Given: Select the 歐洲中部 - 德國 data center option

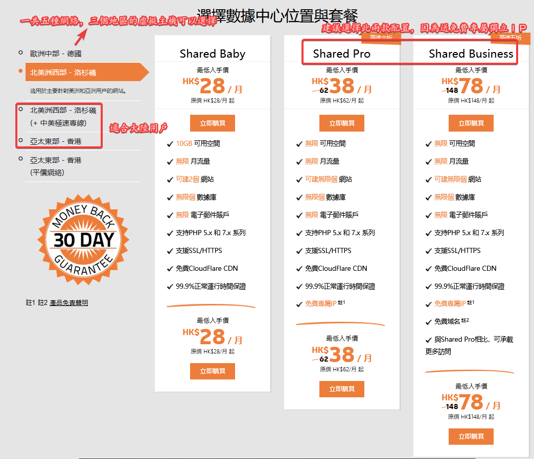Looking at the screenshot, I should pyautogui.click(x=56, y=54).
